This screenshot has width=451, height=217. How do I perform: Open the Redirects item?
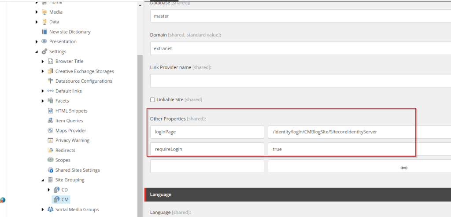[65, 151]
